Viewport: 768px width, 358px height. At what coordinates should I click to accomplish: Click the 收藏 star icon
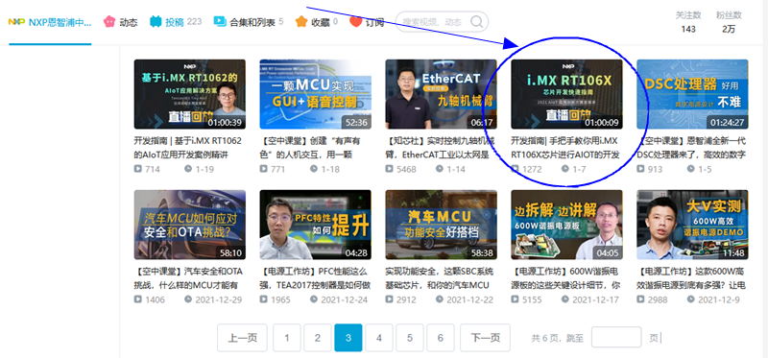tap(301, 22)
